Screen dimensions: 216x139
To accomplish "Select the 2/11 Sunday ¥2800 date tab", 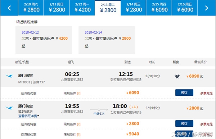I will tap(57, 8).
